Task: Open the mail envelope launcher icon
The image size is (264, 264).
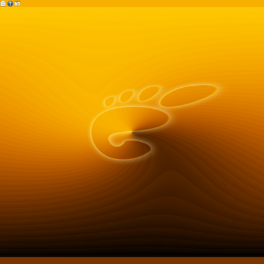Action: tap(3, 3)
